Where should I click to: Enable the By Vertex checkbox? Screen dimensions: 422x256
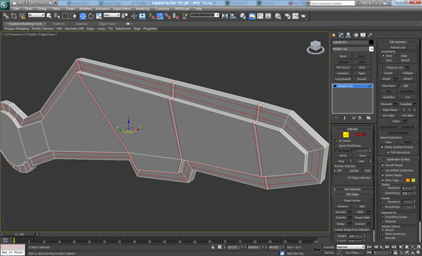click(x=336, y=141)
